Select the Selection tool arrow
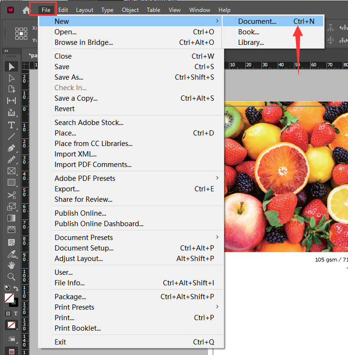 [11, 67]
